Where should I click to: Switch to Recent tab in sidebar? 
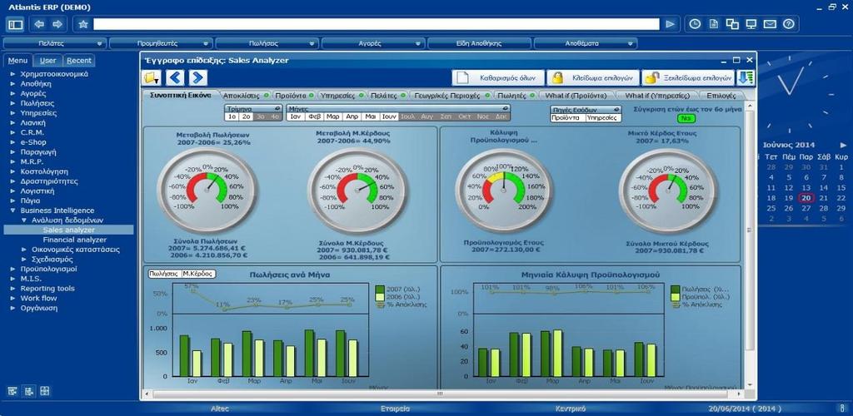[79, 60]
